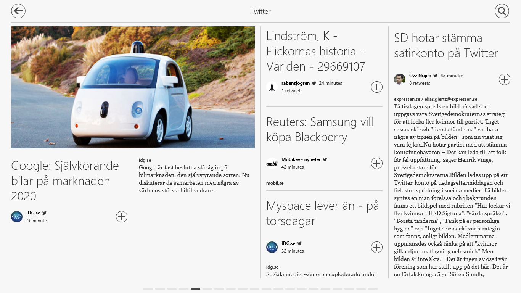521x293 pixels.
Task: Go back using the arrow button
Action: click(18, 11)
